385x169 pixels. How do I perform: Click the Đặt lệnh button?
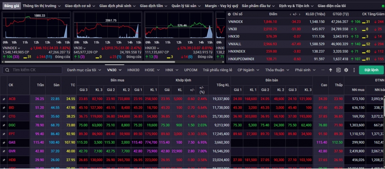tap(371, 70)
